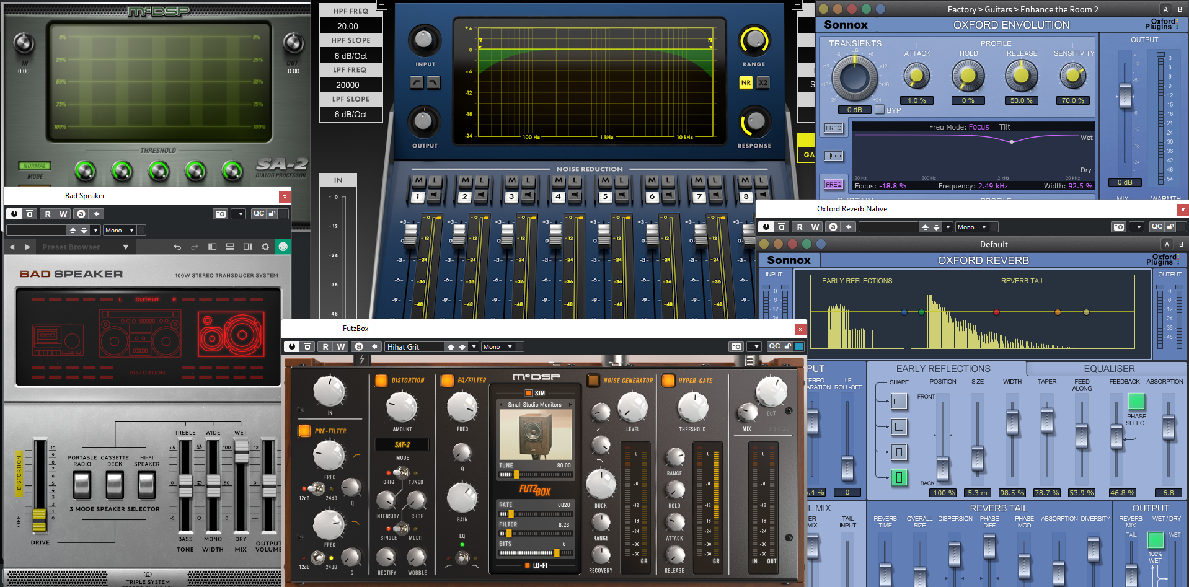Toggle the NR button in the noise reduction plugin
The image size is (1189, 587).
[x=746, y=82]
